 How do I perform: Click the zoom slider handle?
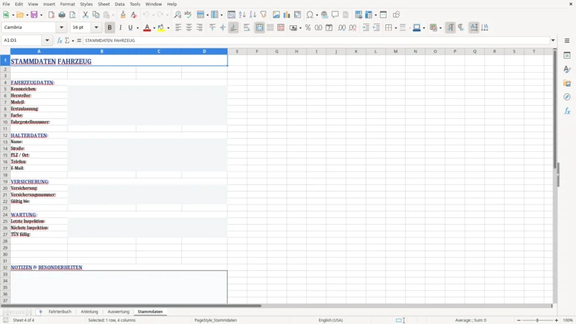pyautogui.click(x=537, y=320)
